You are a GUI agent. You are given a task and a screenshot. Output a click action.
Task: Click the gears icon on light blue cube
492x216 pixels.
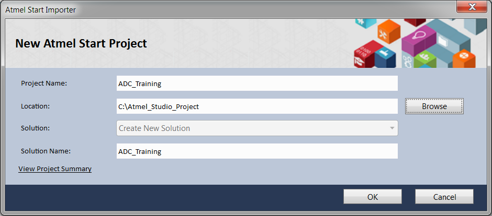tap(408, 62)
